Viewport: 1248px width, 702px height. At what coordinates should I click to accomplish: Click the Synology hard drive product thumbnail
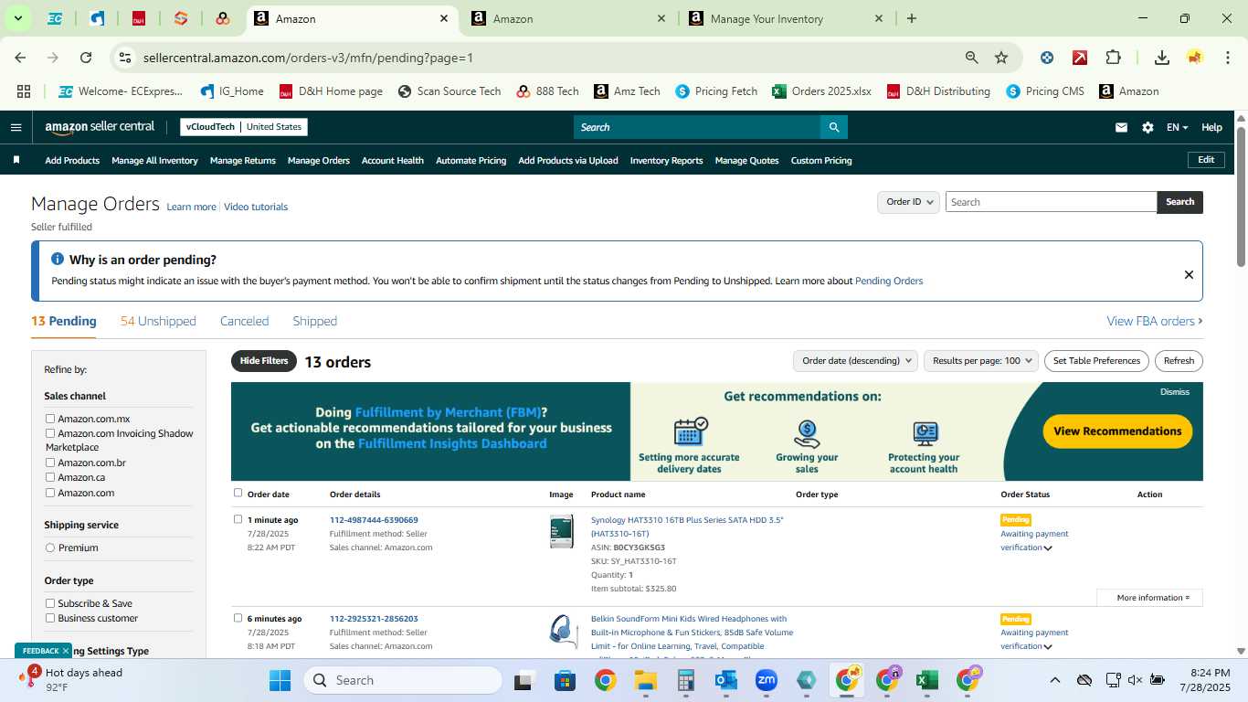click(x=561, y=532)
